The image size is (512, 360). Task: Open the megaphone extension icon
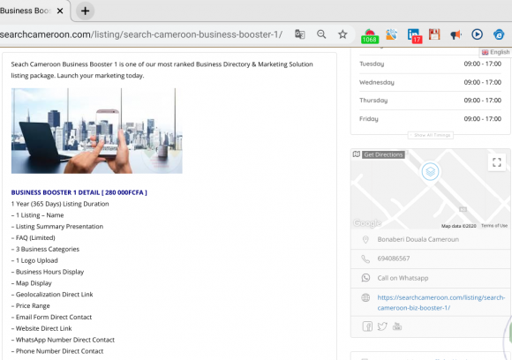[456, 34]
